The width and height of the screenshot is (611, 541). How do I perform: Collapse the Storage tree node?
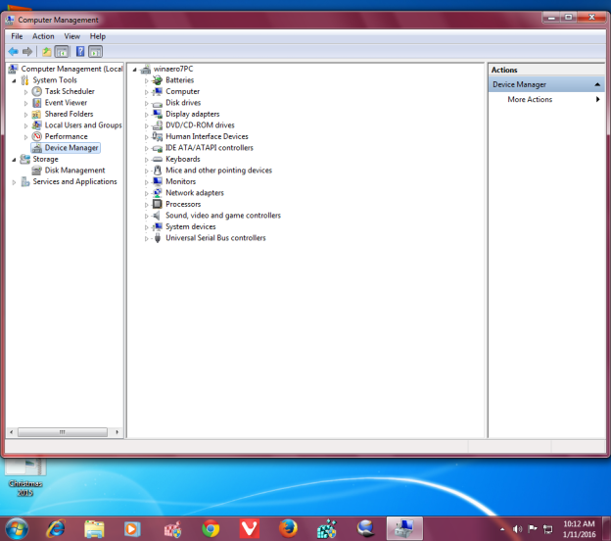click(14, 160)
